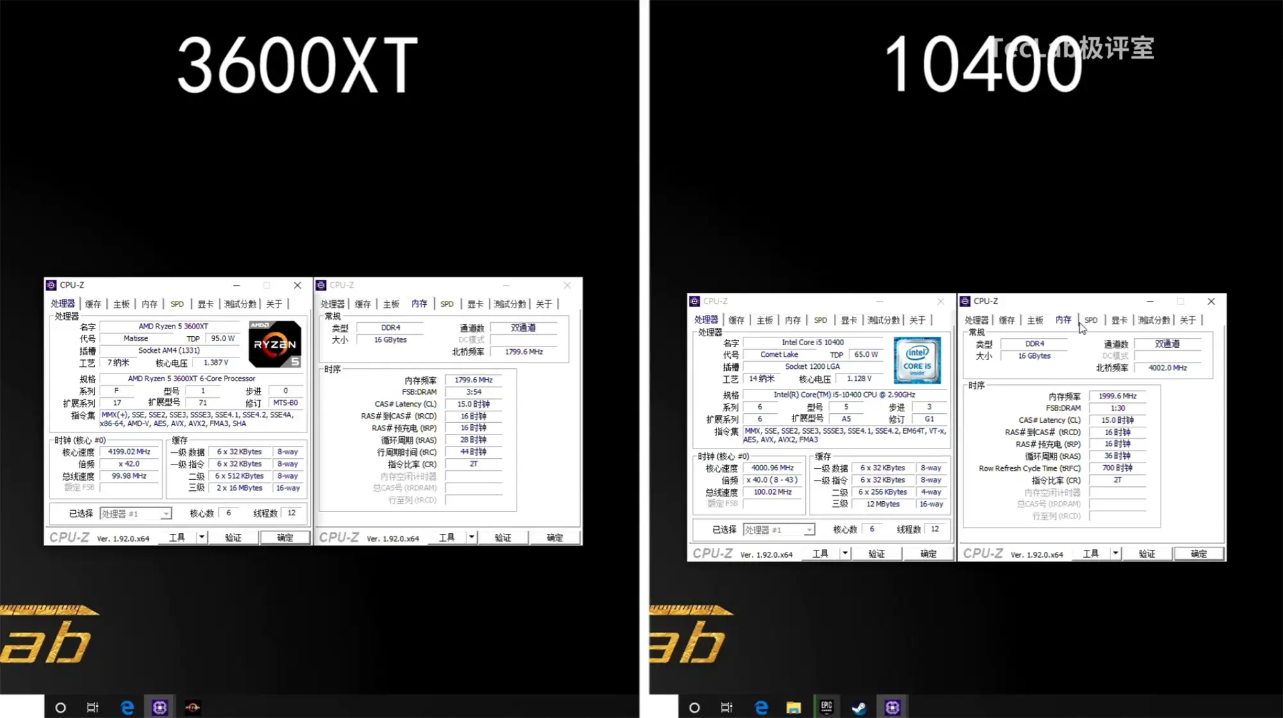Open Cortana search circle on left taskbar

tap(60, 707)
